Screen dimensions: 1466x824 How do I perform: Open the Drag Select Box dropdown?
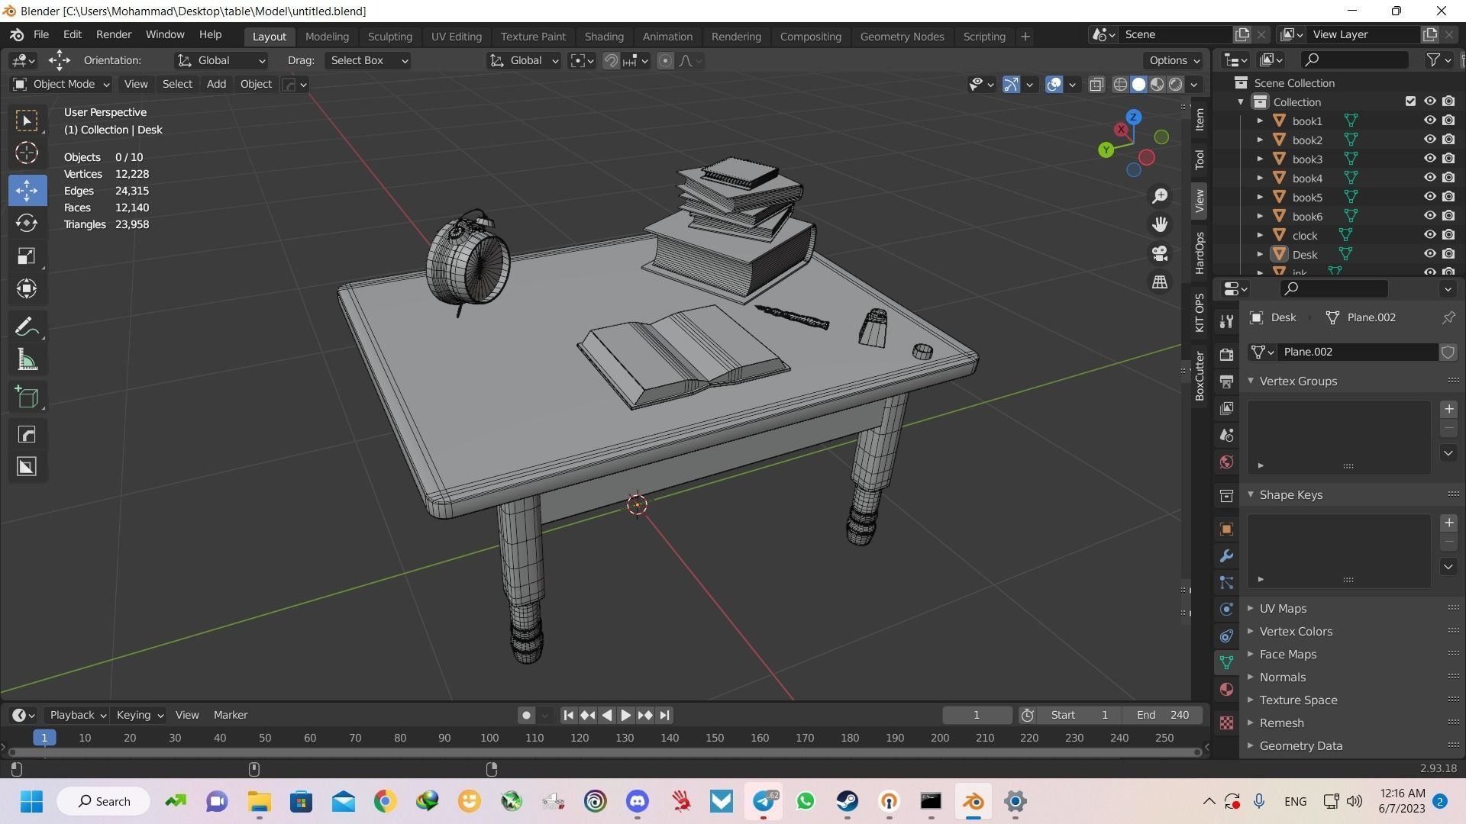pos(368,61)
